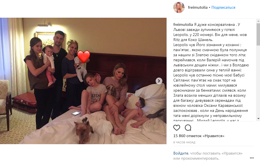Click the red heart sticker on the photo
This screenshot has height=163, width=260.
click(x=84, y=57)
